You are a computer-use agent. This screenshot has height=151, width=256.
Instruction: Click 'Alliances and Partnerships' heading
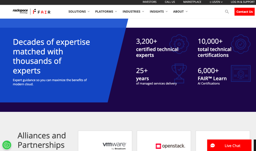click(42, 140)
